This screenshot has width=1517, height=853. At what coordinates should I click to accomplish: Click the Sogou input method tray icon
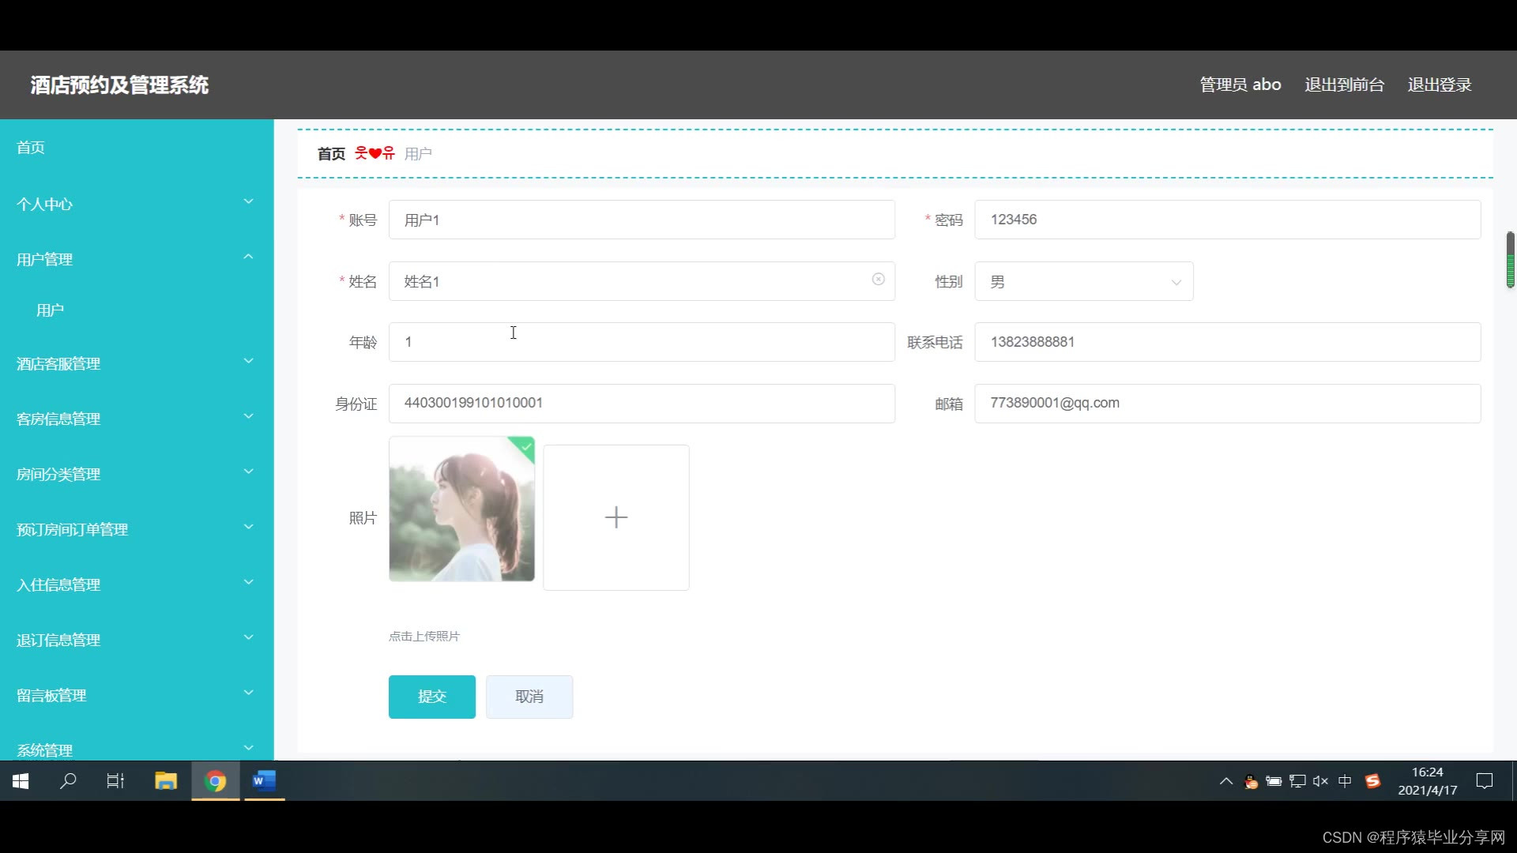point(1372,781)
